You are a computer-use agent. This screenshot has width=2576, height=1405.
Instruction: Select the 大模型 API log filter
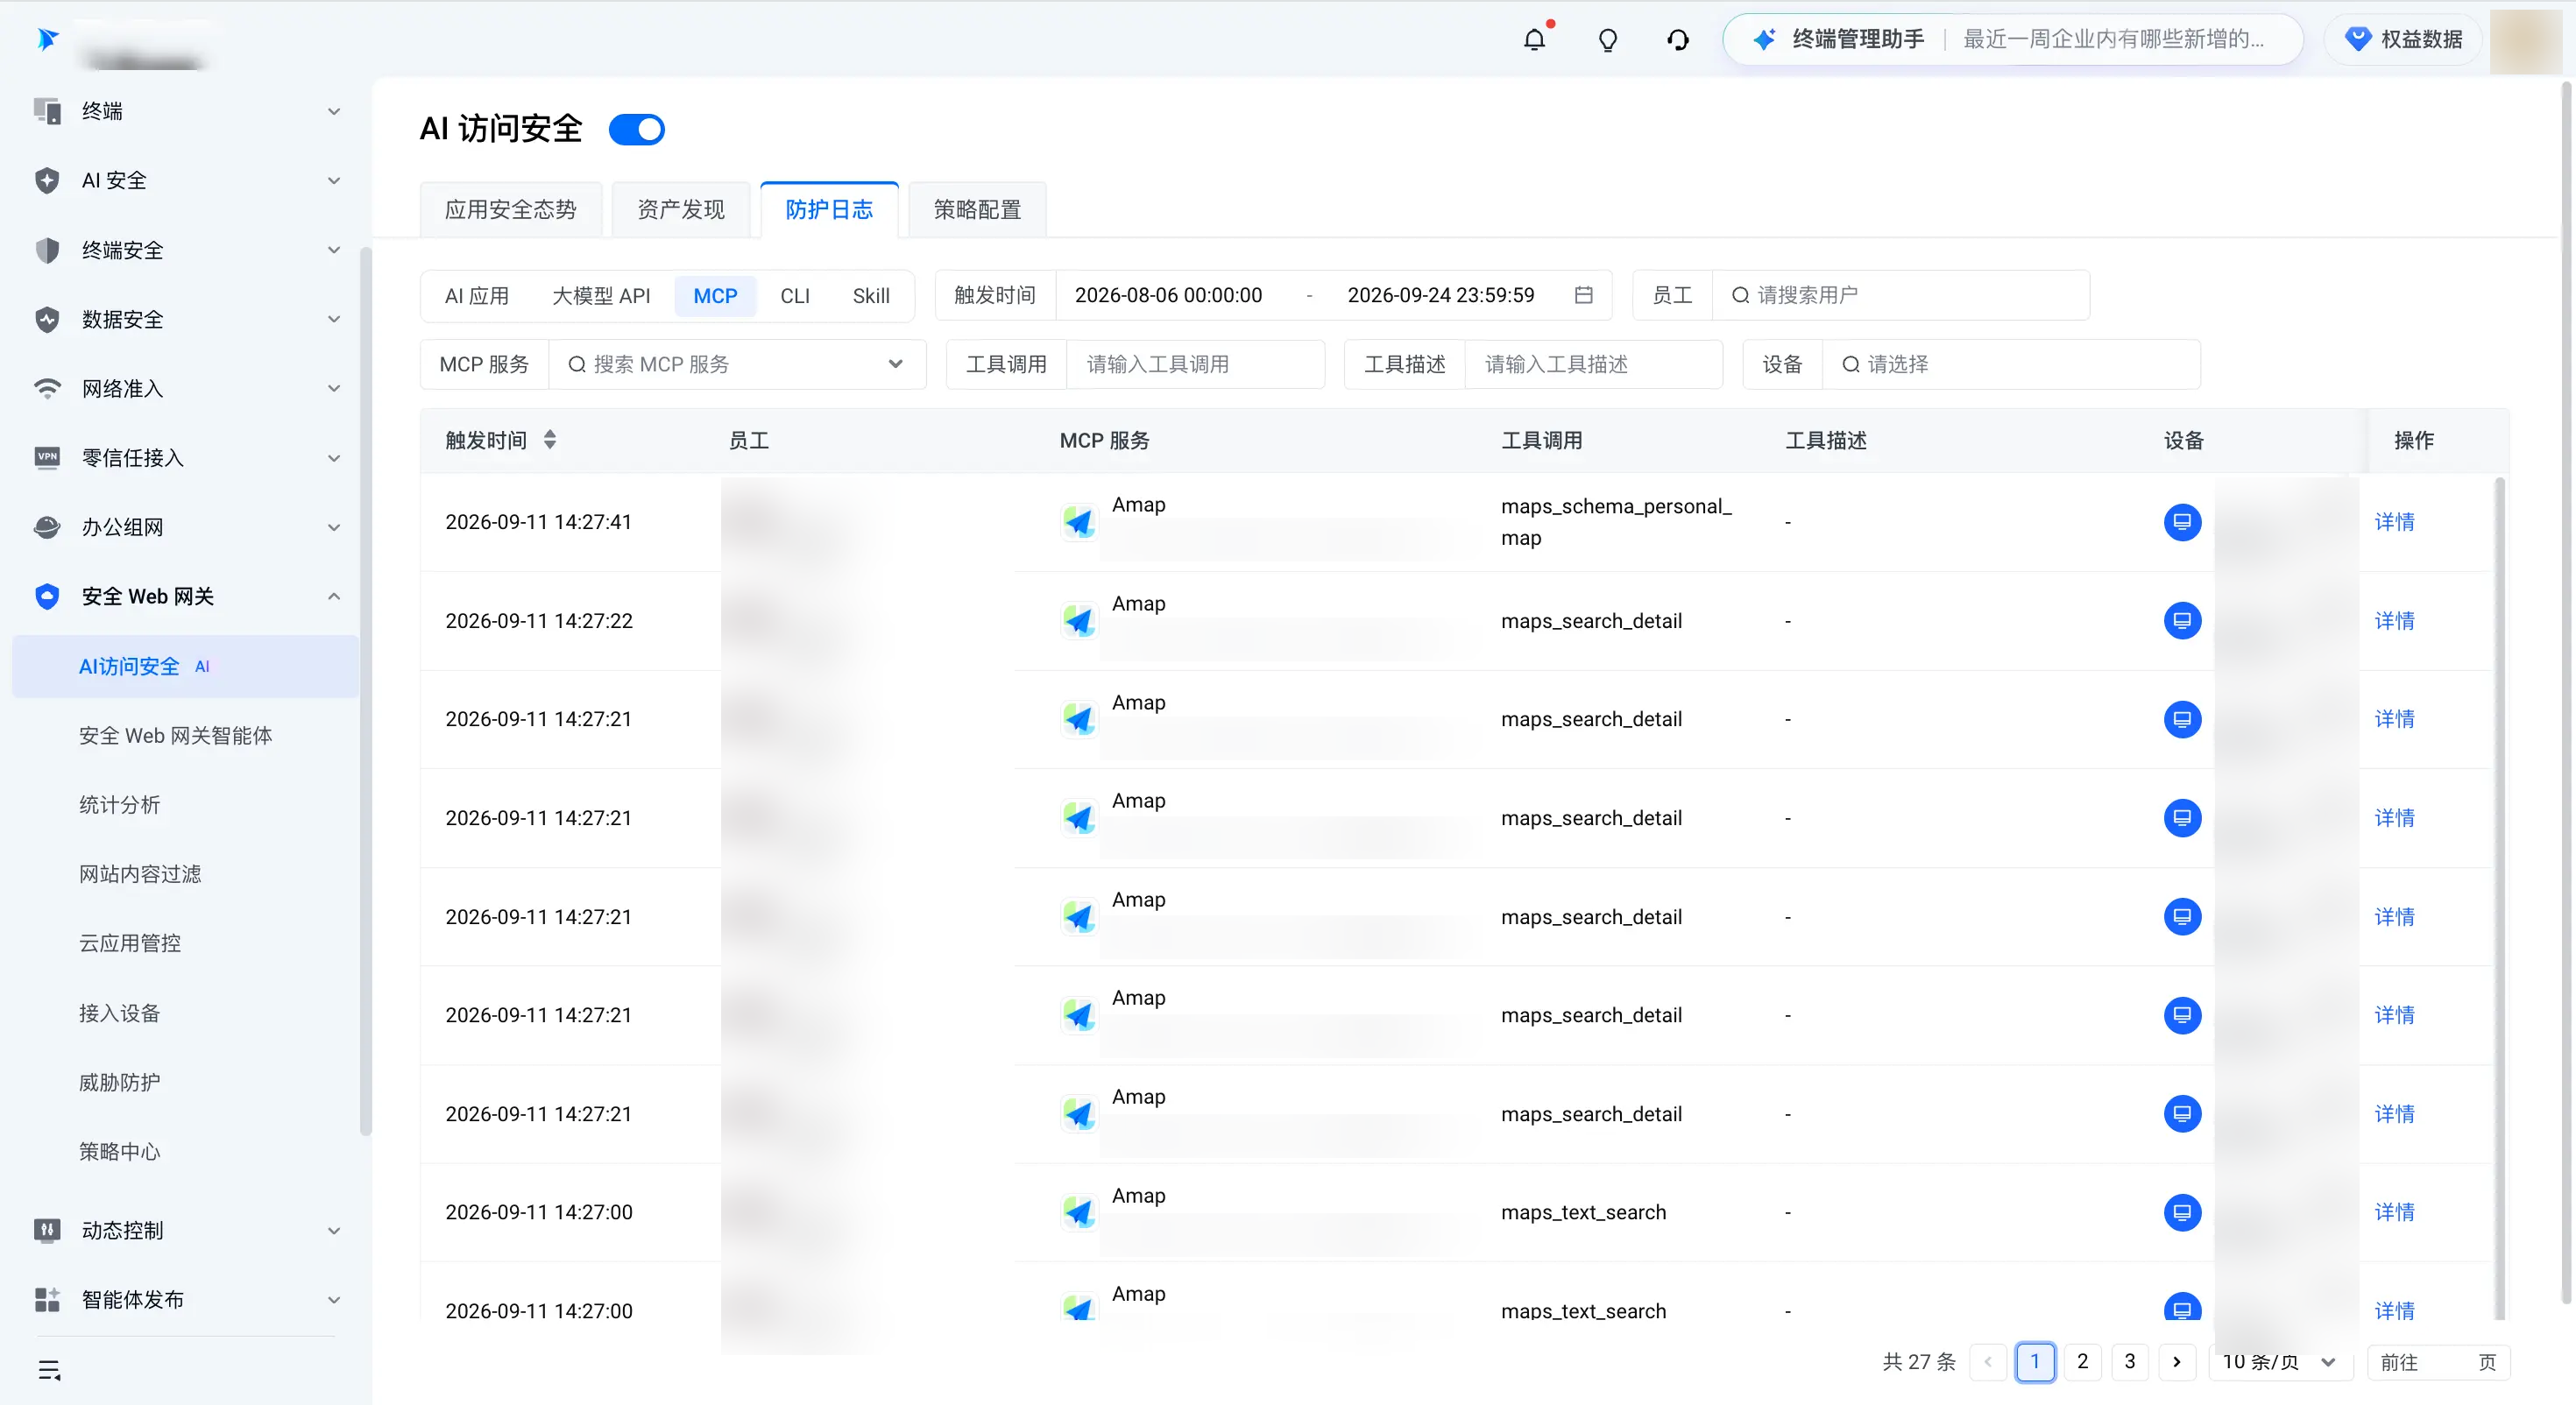601,296
